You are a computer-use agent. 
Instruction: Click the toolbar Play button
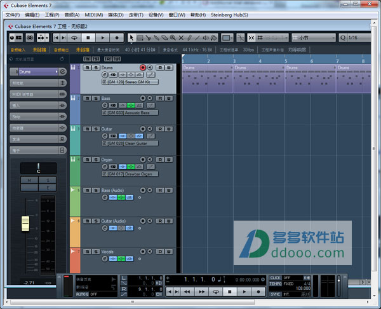point(102,38)
